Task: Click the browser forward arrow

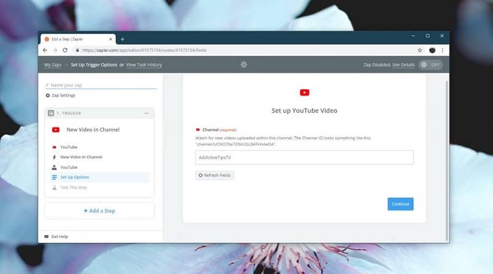Action: click(x=55, y=50)
